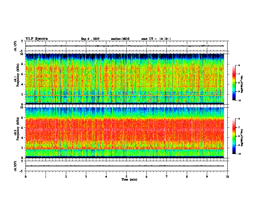Click the time axis tick label "5"

click(126, 177)
